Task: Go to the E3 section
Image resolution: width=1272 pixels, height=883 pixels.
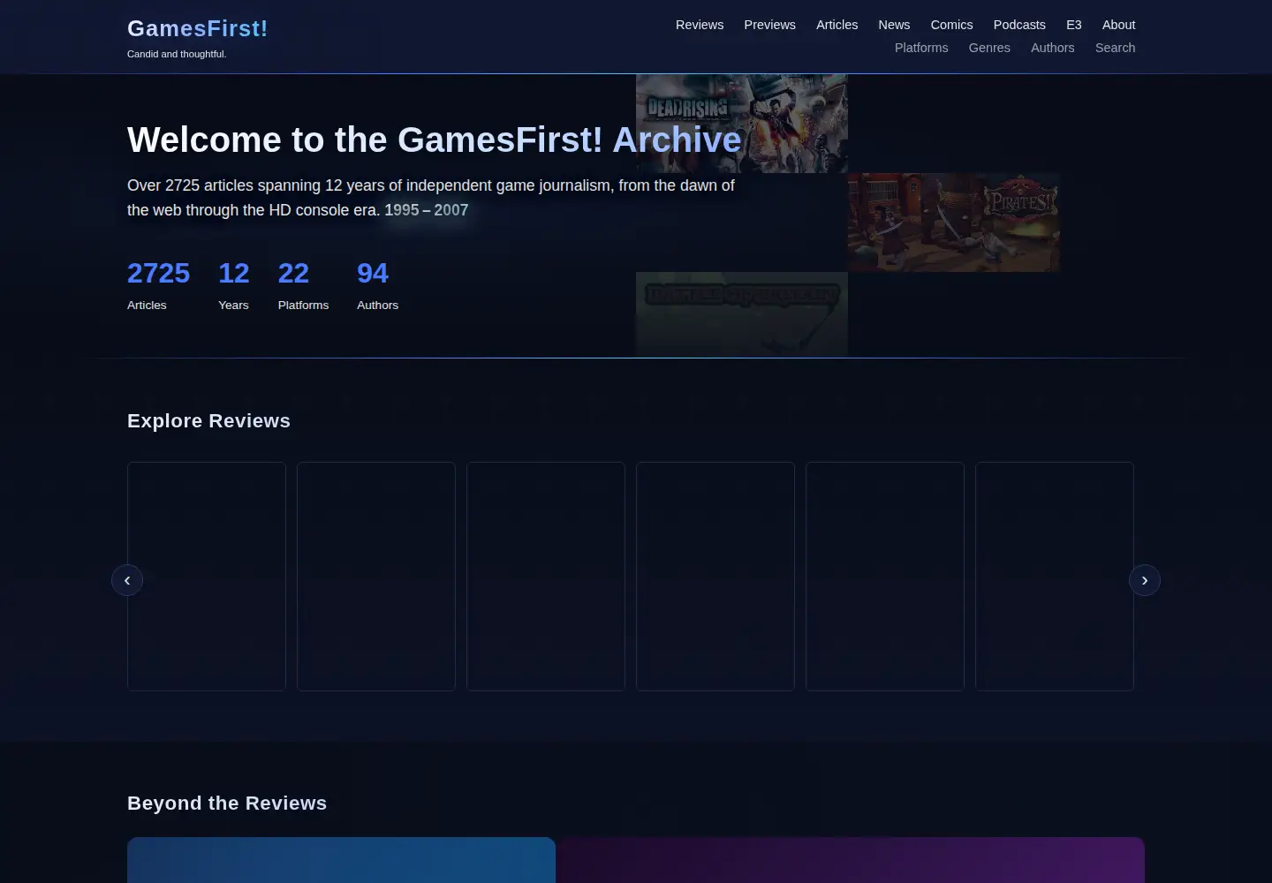Action: pyautogui.click(x=1074, y=25)
